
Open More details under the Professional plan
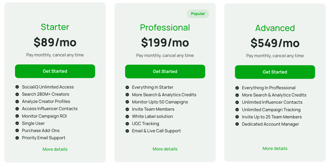pyautogui.click(x=165, y=149)
